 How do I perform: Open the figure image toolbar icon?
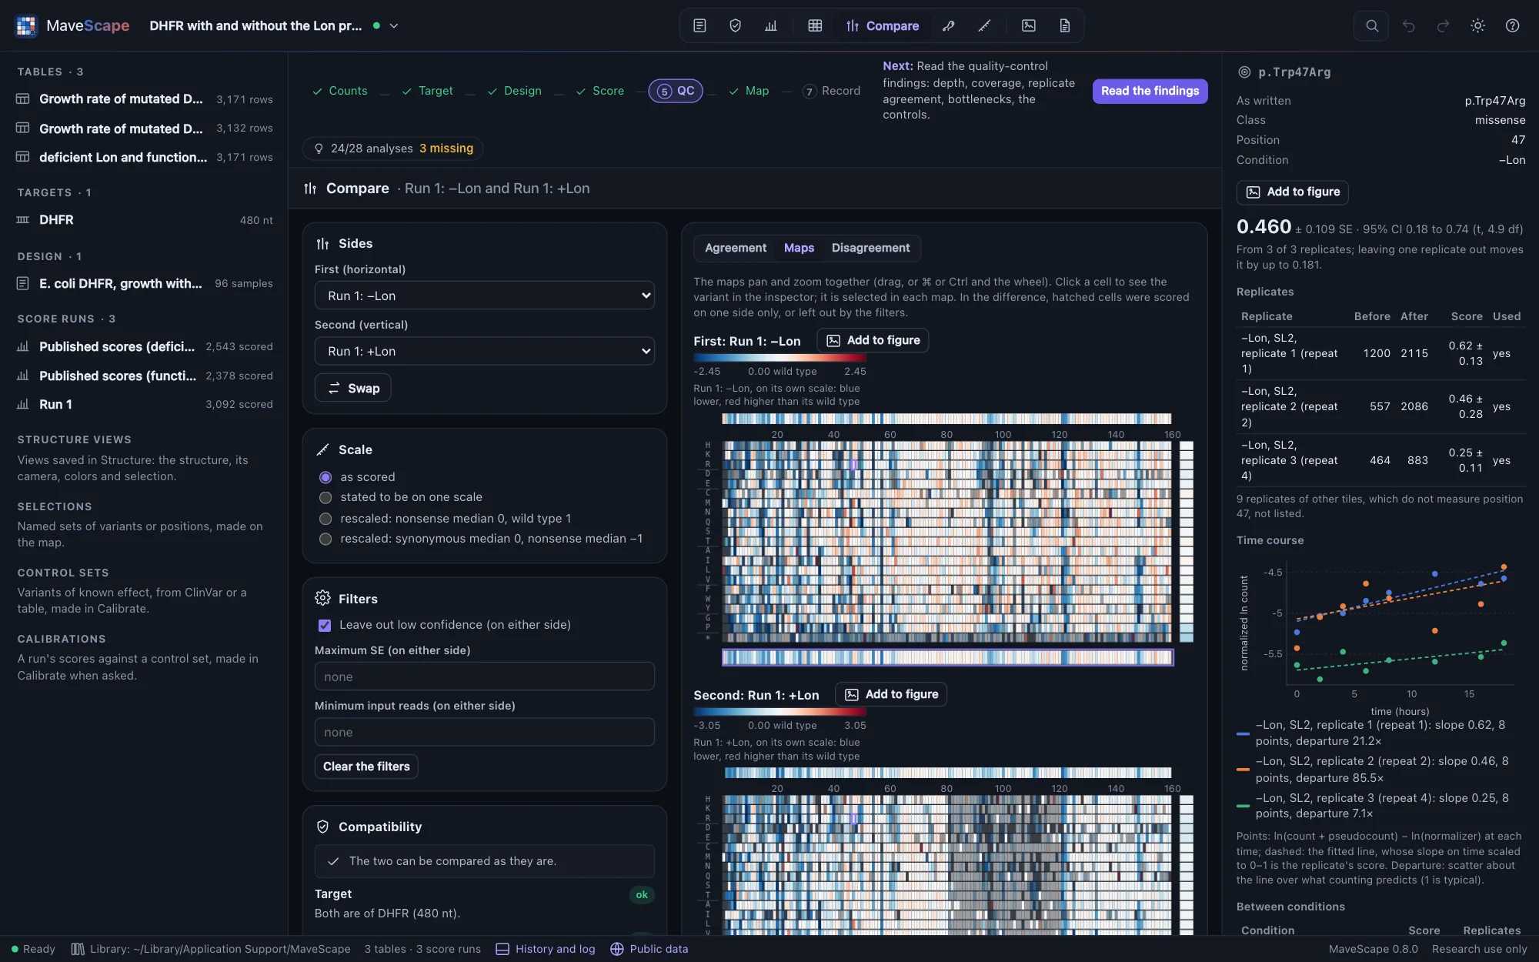click(x=1029, y=25)
